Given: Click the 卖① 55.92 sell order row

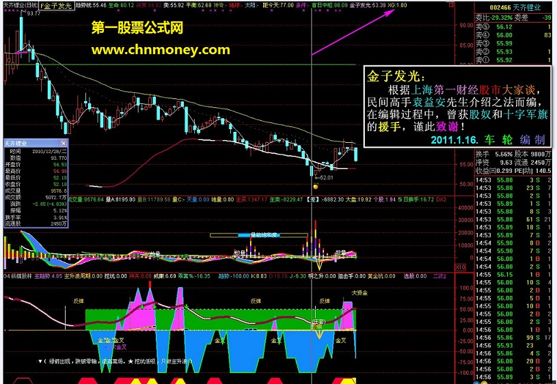Looking at the screenshot, I should [514, 60].
